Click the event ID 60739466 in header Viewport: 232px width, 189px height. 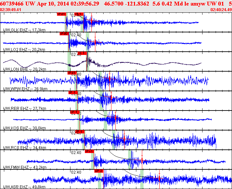coord(12,3)
